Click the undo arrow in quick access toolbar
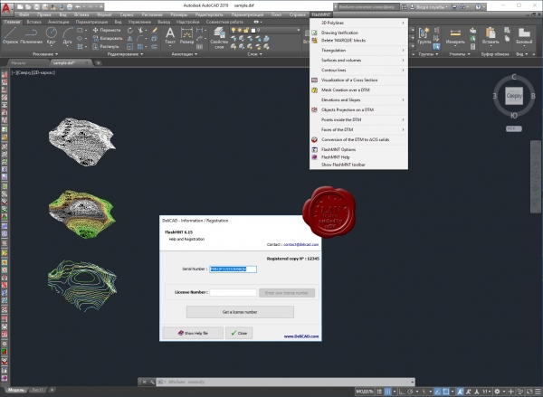The image size is (543, 397). pos(78,6)
